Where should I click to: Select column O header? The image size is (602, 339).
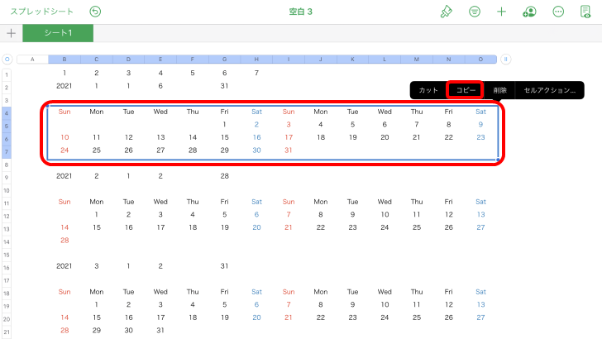click(x=480, y=60)
